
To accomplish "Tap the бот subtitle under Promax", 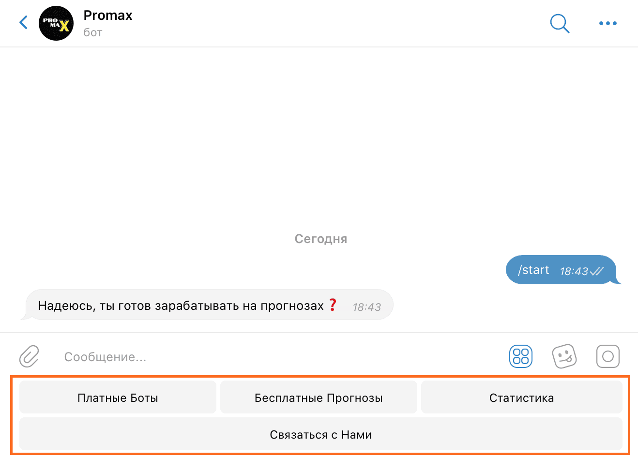I will click(x=91, y=32).
